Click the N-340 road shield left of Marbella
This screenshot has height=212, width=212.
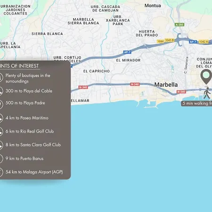pyautogui.click(x=135, y=84)
